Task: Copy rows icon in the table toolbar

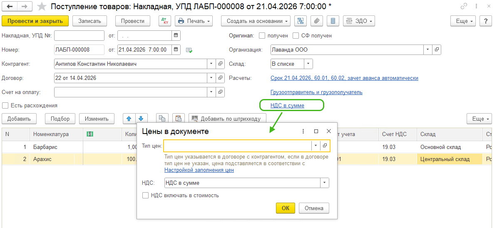Action: 162,119
